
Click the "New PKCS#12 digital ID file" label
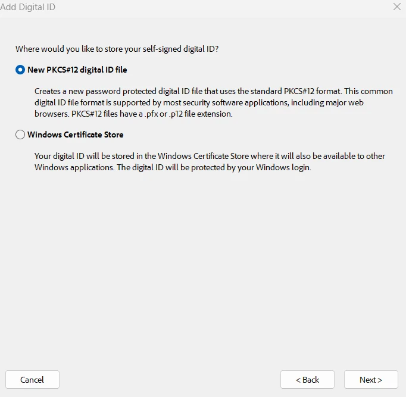77,70
